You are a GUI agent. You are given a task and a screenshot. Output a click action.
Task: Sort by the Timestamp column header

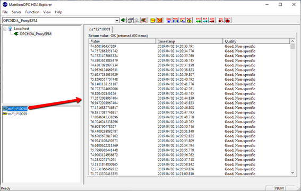pos(190,41)
